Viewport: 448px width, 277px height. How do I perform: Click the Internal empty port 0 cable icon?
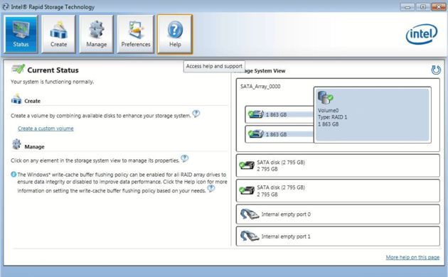coord(249,214)
